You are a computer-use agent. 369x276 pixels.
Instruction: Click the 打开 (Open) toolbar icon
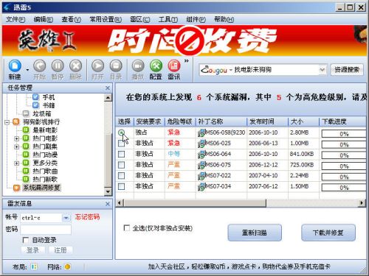pos(97,66)
